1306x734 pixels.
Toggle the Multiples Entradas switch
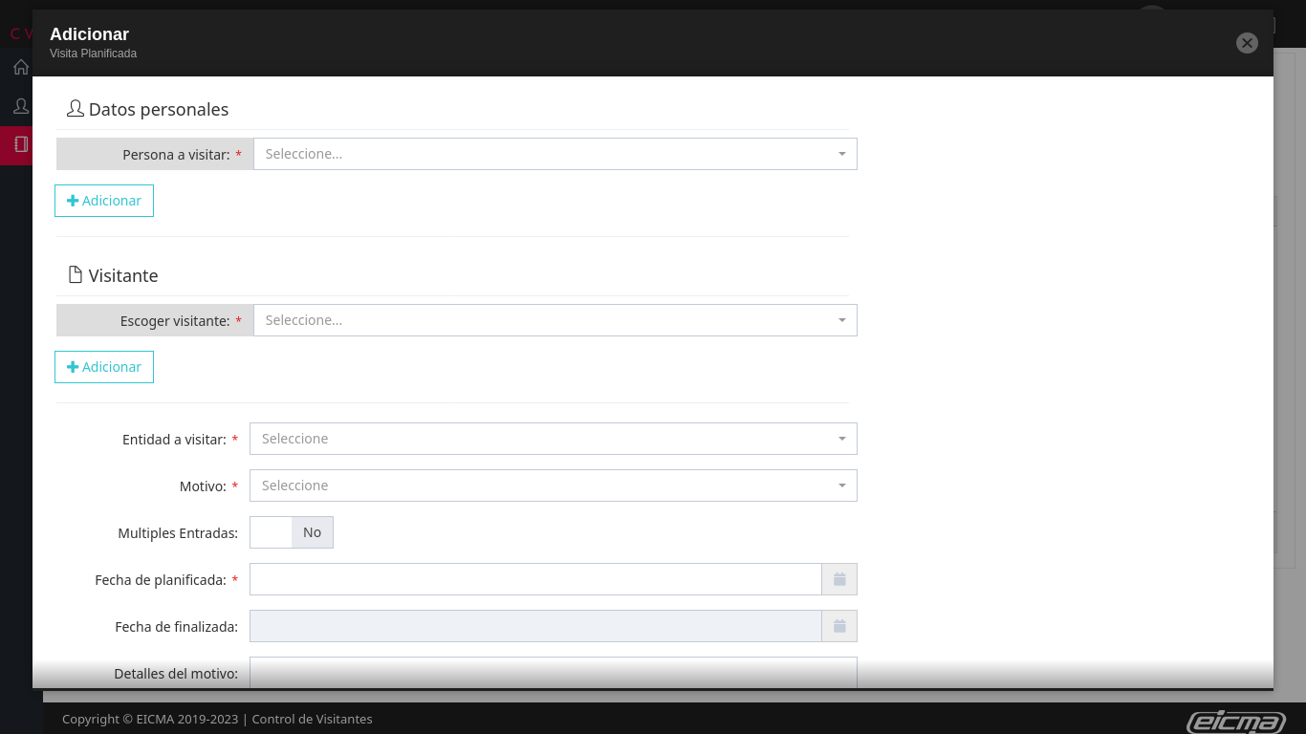291,532
